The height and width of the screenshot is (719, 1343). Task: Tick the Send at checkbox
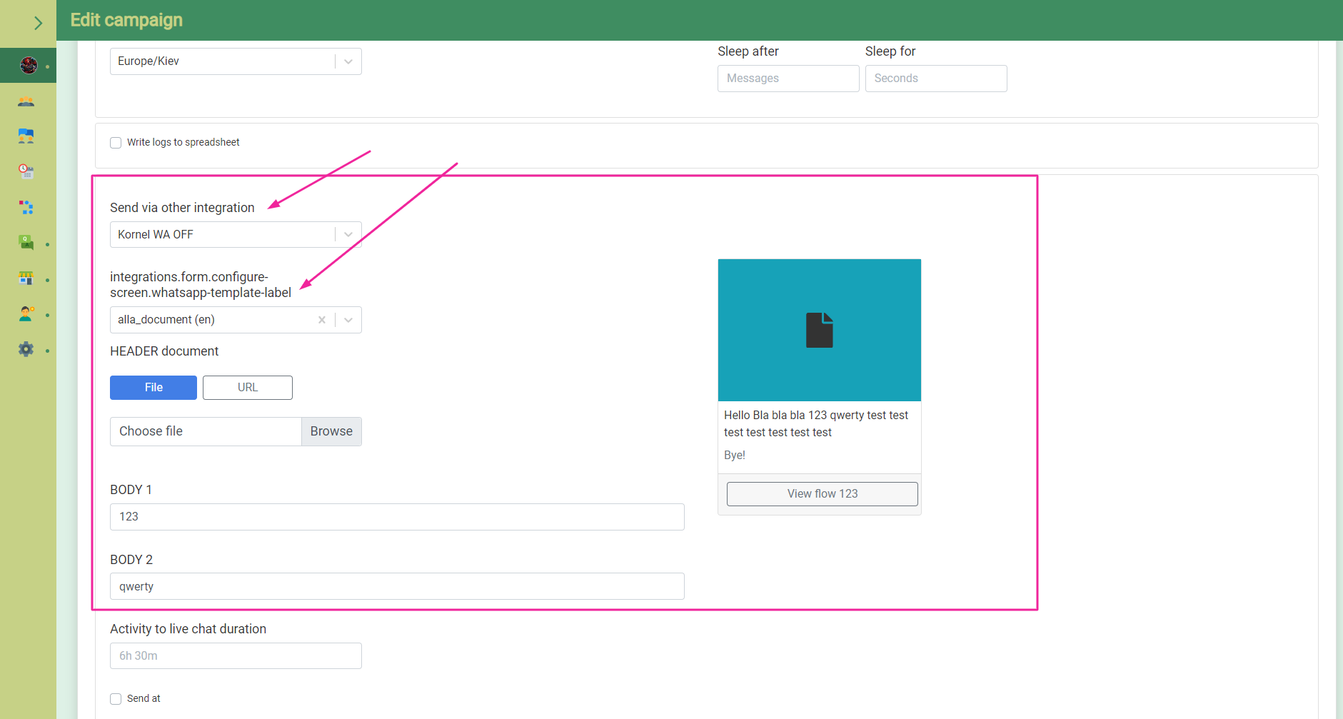[116, 699]
